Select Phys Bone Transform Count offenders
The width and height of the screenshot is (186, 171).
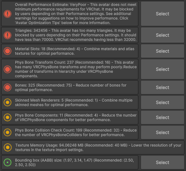tap(162, 69)
